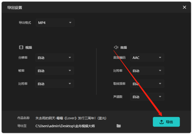This screenshot has height=135, width=193.
Task: Click the arrow of the MP4 format box
Action: tap(70, 23)
